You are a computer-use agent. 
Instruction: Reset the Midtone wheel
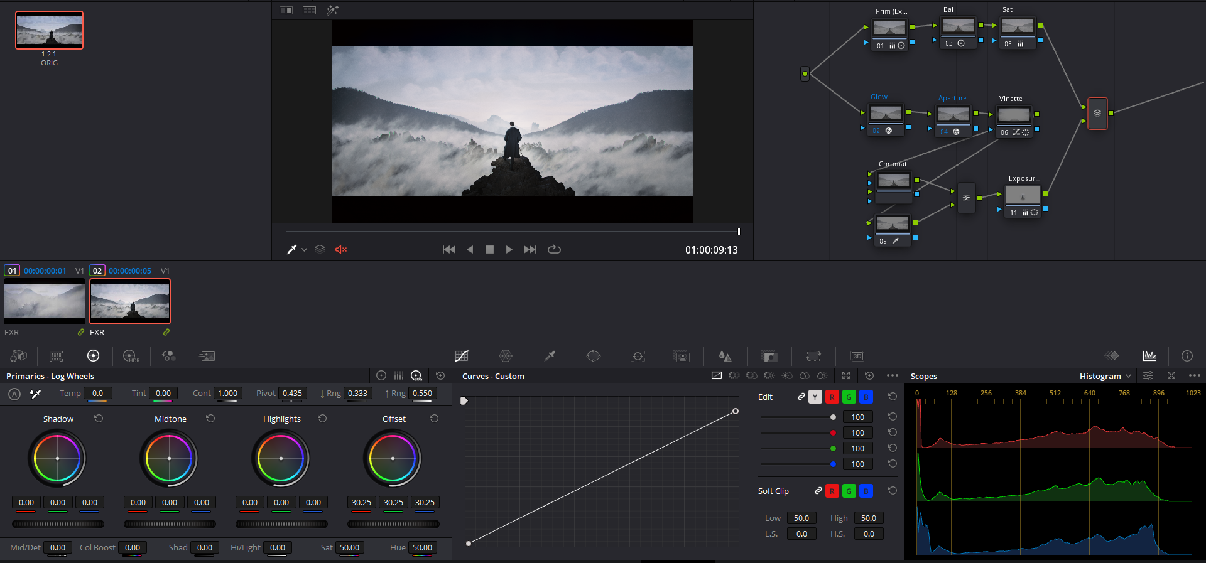210,418
